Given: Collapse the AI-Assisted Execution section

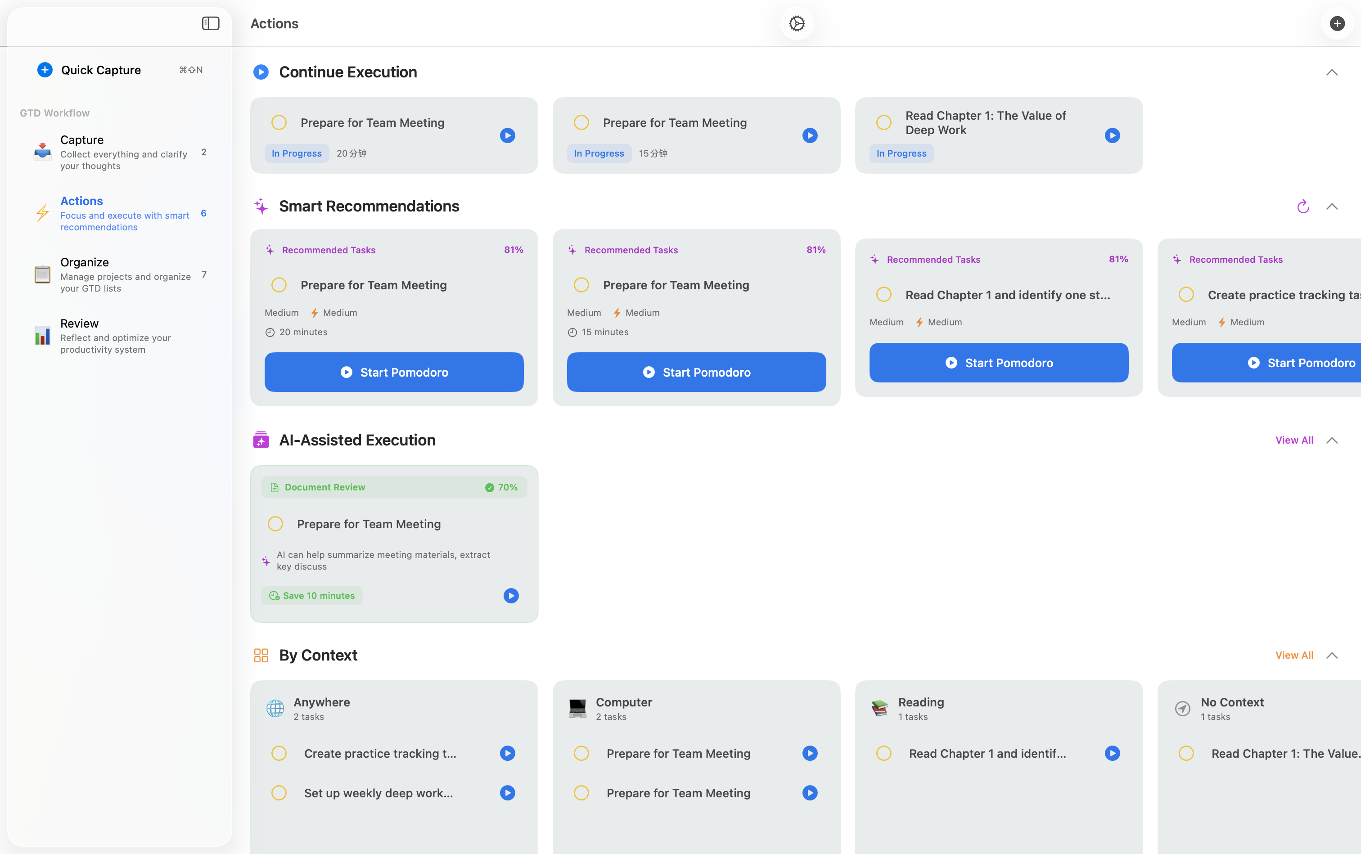Looking at the screenshot, I should click(1332, 440).
